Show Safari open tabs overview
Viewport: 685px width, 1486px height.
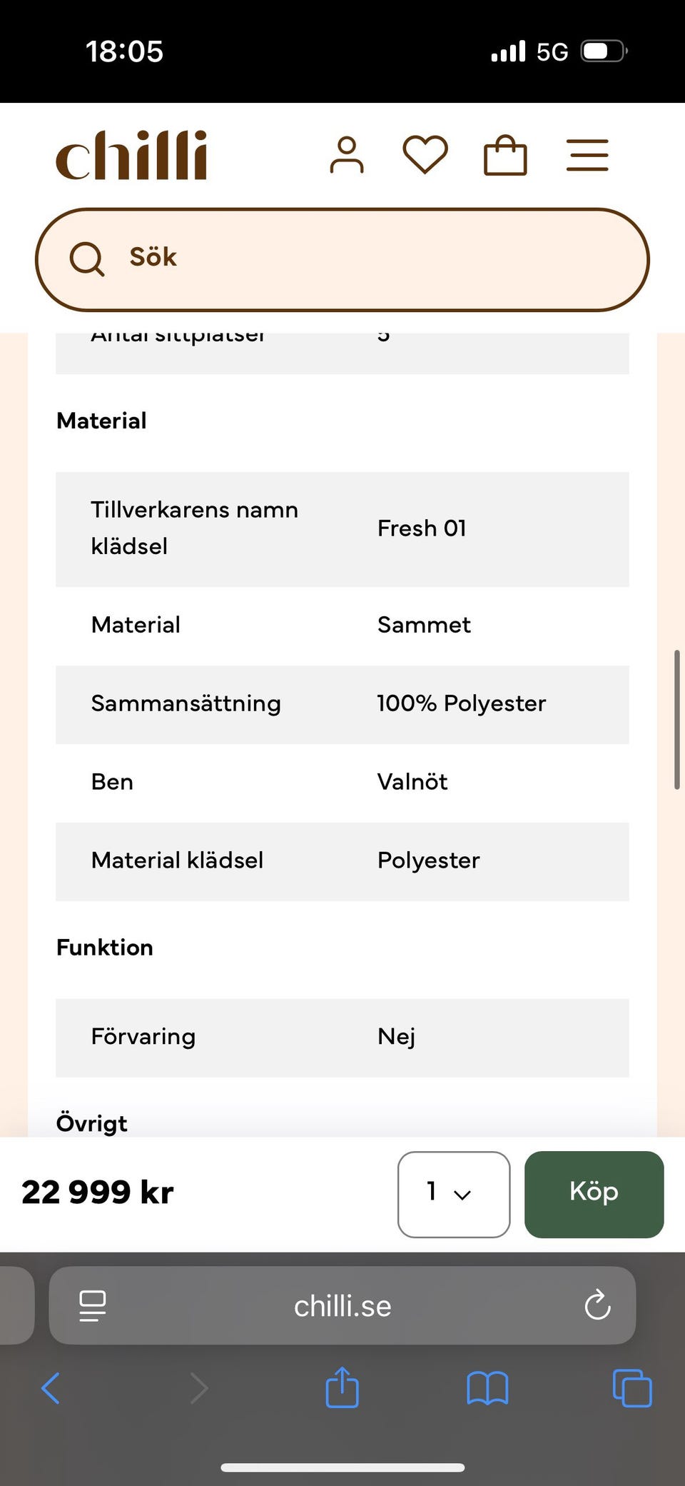[x=632, y=1389]
